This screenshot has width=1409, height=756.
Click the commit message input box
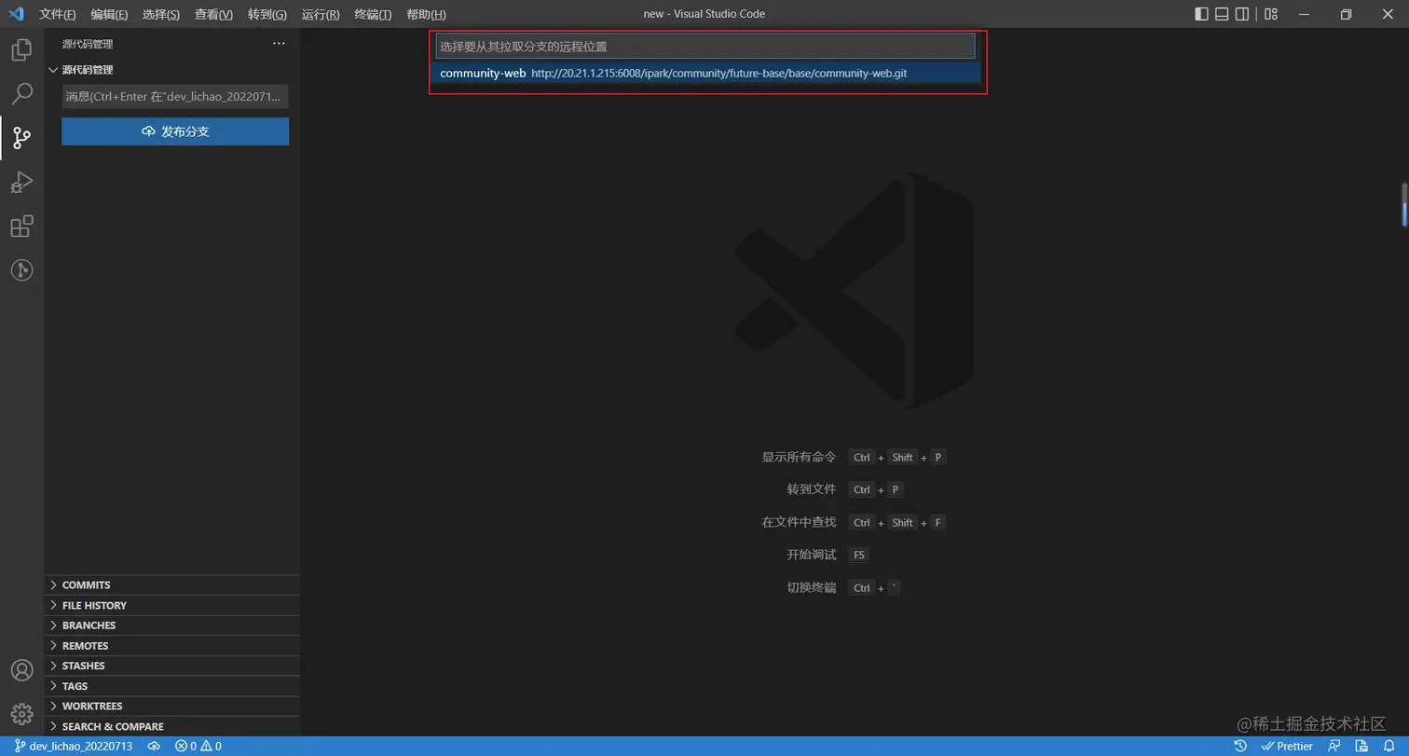point(175,96)
